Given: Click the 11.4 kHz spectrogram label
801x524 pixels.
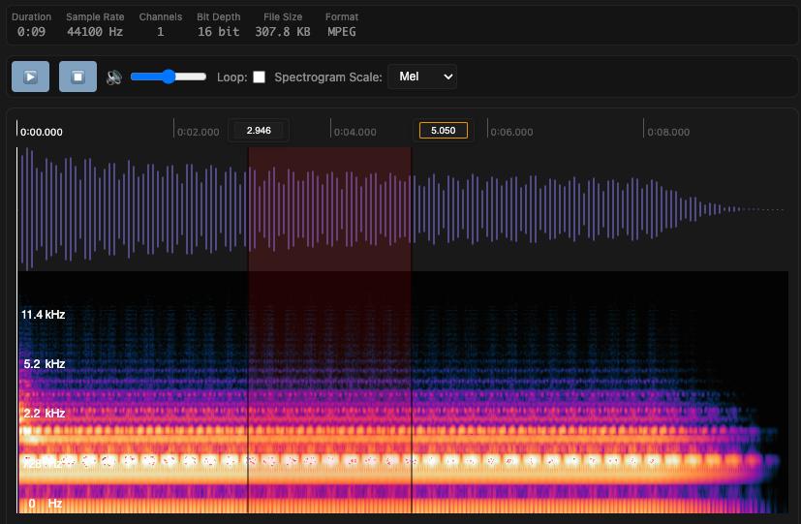Looking at the screenshot, I should (43, 315).
